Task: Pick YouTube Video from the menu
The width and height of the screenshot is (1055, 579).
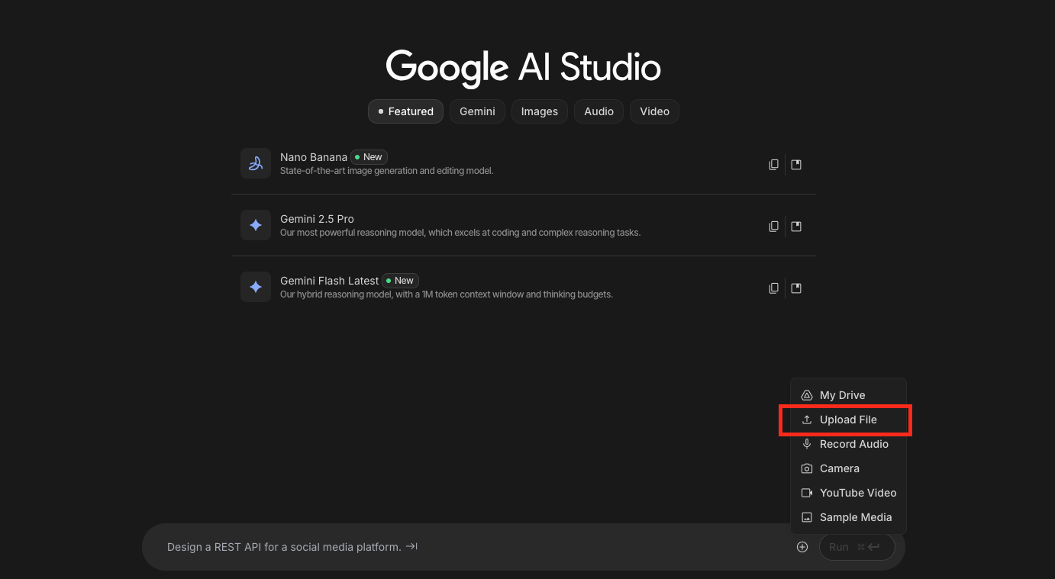Action: point(857,493)
